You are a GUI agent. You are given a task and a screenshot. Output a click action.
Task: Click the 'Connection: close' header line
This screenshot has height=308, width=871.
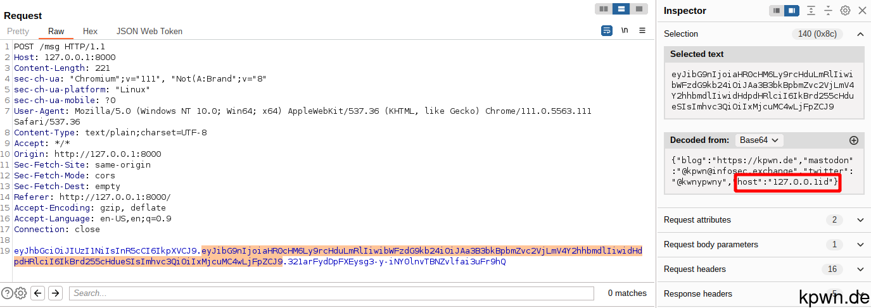tap(57, 230)
